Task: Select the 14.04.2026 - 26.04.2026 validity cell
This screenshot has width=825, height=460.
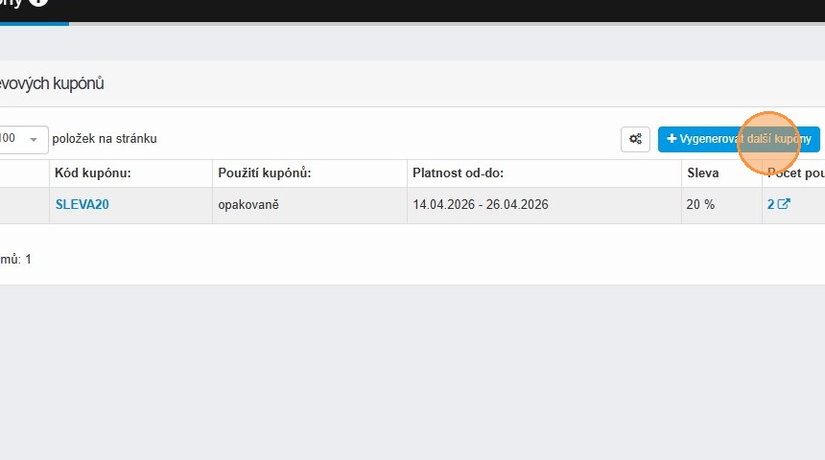Action: coord(480,204)
